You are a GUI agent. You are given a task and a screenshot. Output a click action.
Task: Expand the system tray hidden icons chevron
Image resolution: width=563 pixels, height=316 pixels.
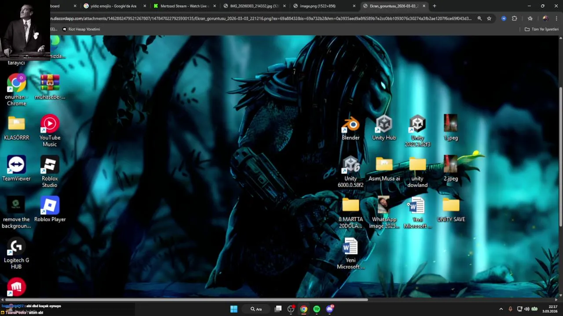click(501, 309)
